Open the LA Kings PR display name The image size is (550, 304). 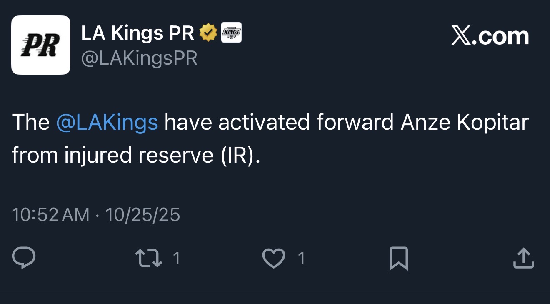click(137, 33)
